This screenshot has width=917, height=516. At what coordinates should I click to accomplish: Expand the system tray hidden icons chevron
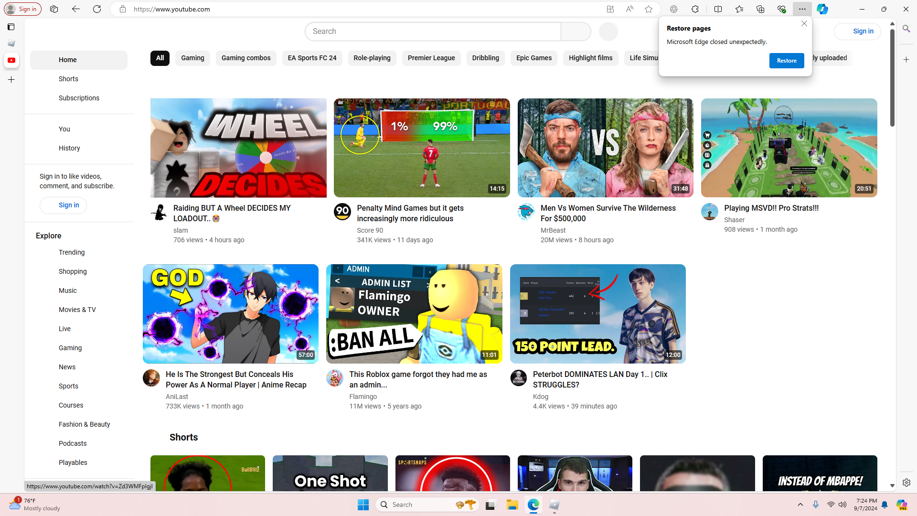tap(800, 505)
